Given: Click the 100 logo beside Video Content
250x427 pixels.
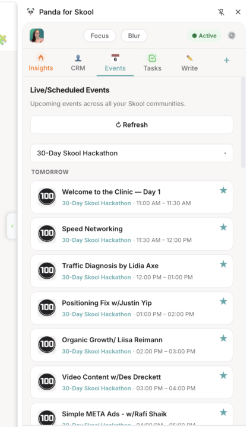Looking at the screenshot, I should coord(47,382).
